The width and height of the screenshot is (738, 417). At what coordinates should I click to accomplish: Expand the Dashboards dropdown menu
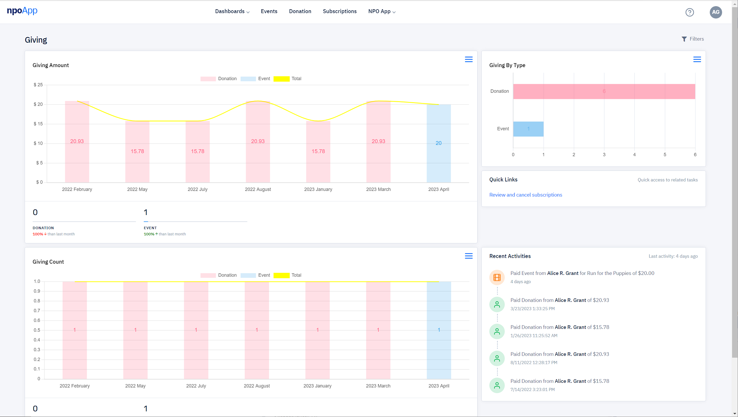pyautogui.click(x=232, y=12)
